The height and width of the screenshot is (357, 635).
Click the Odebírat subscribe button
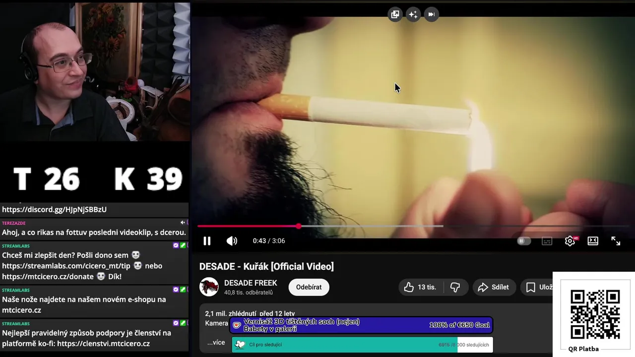tap(309, 287)
